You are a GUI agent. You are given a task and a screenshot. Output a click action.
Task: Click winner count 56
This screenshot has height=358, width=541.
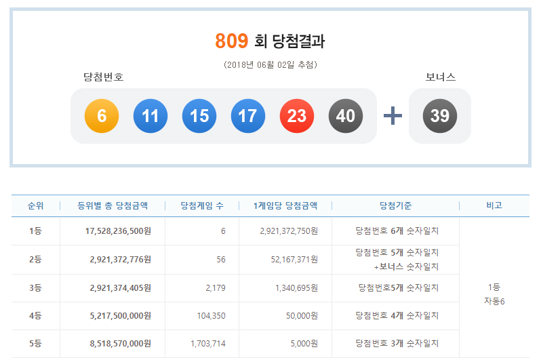221,260
